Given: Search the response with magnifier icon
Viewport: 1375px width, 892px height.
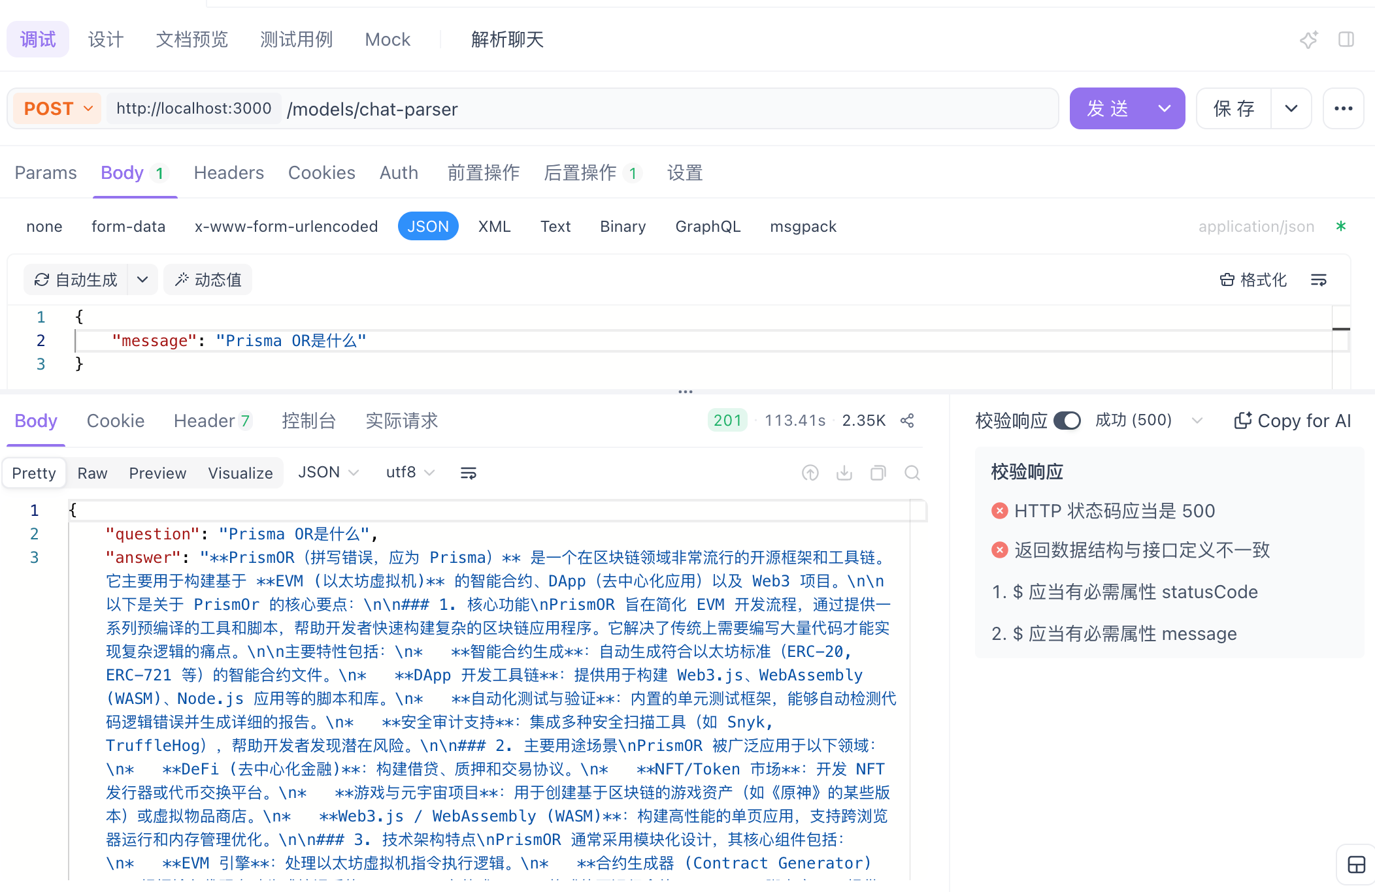Looking at the screenshot, I should [912, 473].
